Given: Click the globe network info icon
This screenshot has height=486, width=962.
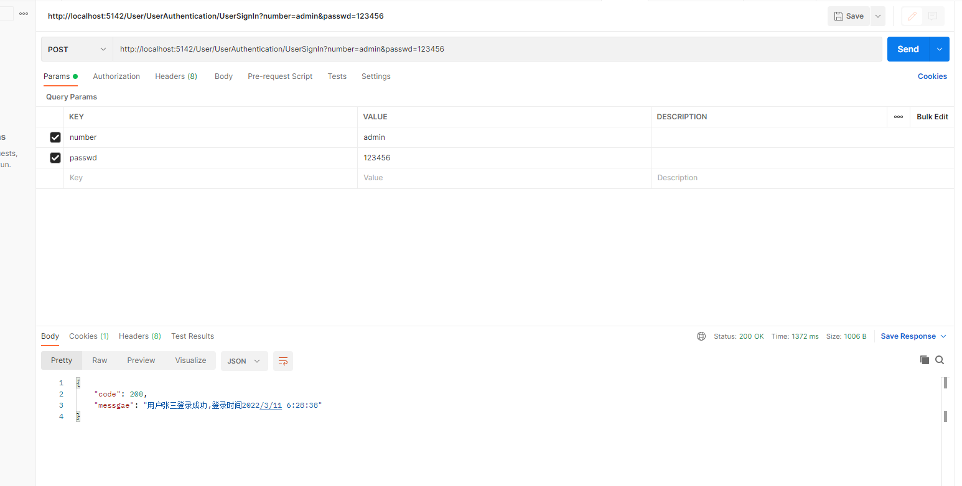Looking at the screenshot, I should pos(701,336).
